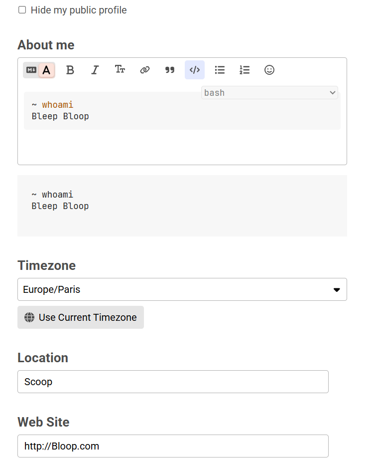Add a blockquote with the quote icon

coord(170,70)
